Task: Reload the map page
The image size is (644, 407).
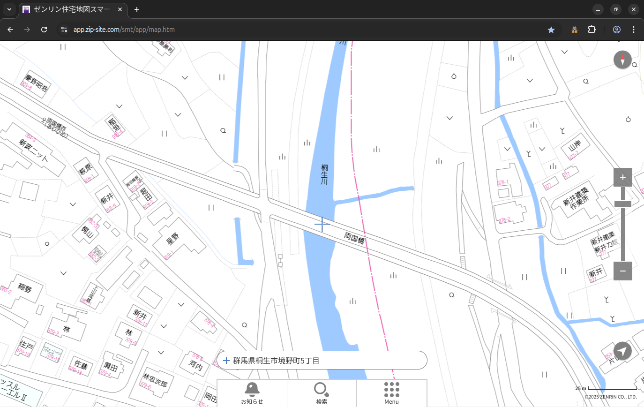Action: click(44, 30)
